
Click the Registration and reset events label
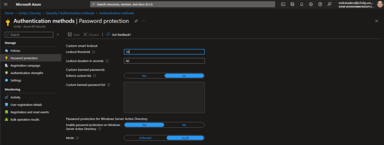30,112
